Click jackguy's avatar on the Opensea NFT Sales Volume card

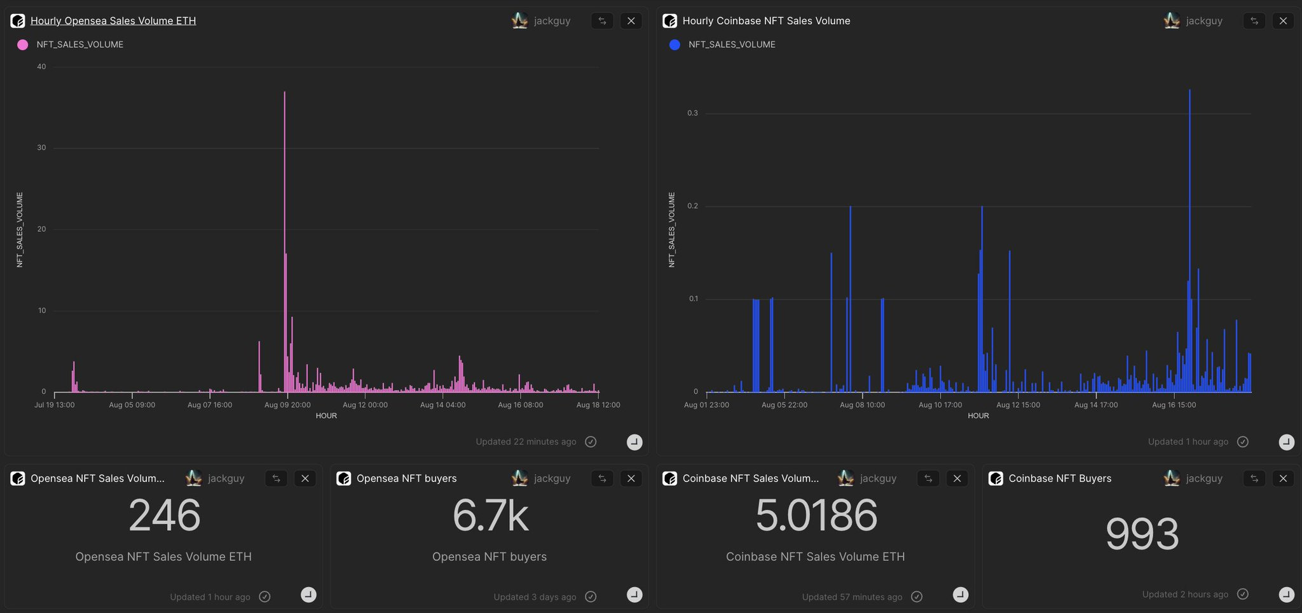193,478
